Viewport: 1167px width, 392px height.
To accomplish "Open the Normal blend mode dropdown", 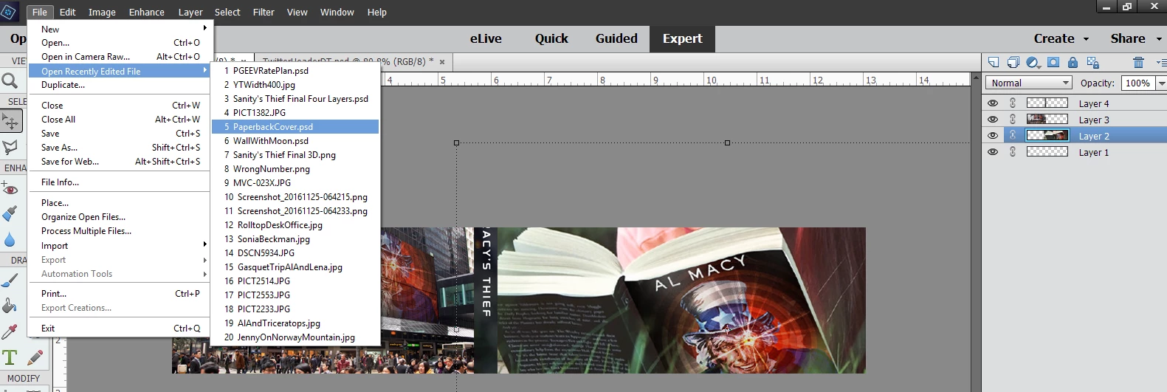I will point(1028,83).
